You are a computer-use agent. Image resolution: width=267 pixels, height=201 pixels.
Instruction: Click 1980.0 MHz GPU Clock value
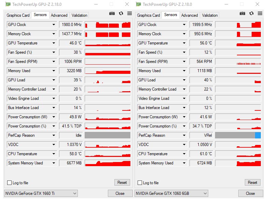click(71, 25)
